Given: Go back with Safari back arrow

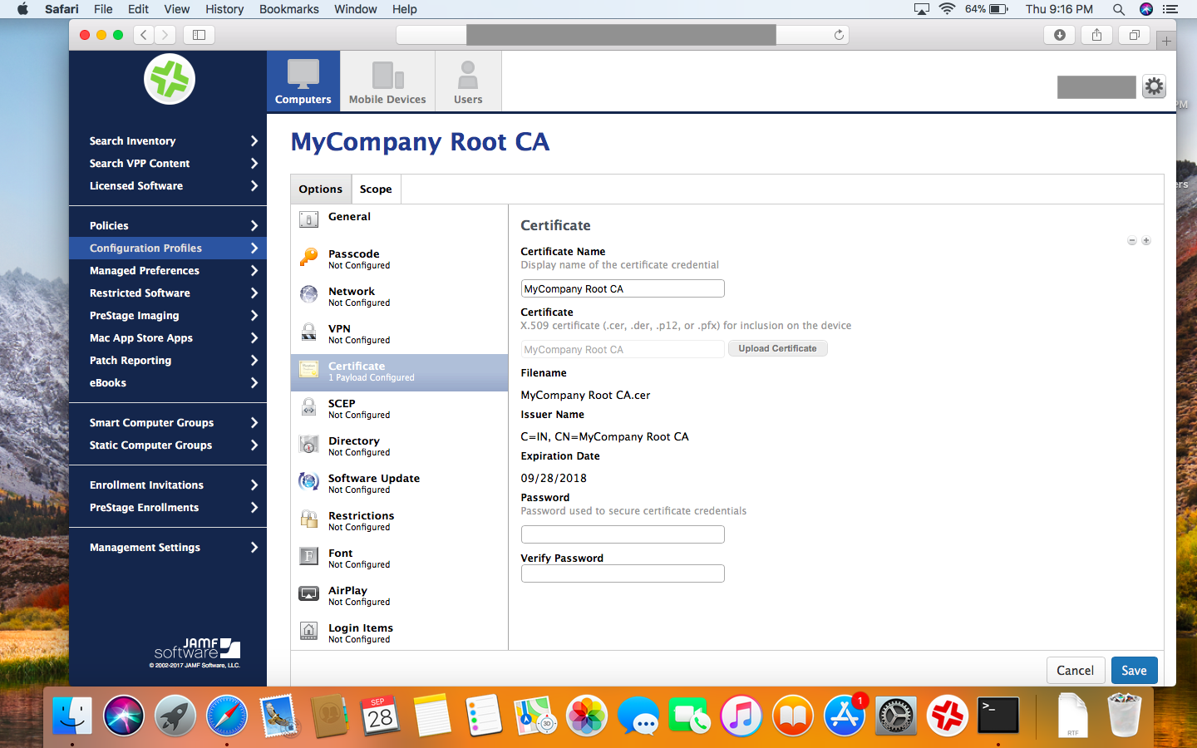Looking at the screenshot, I should tap(144, 35).
